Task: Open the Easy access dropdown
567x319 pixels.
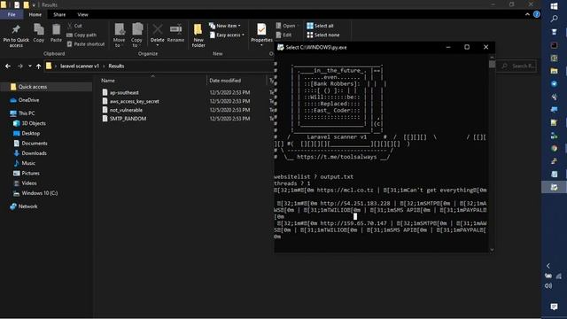Action: click(227, 35)
